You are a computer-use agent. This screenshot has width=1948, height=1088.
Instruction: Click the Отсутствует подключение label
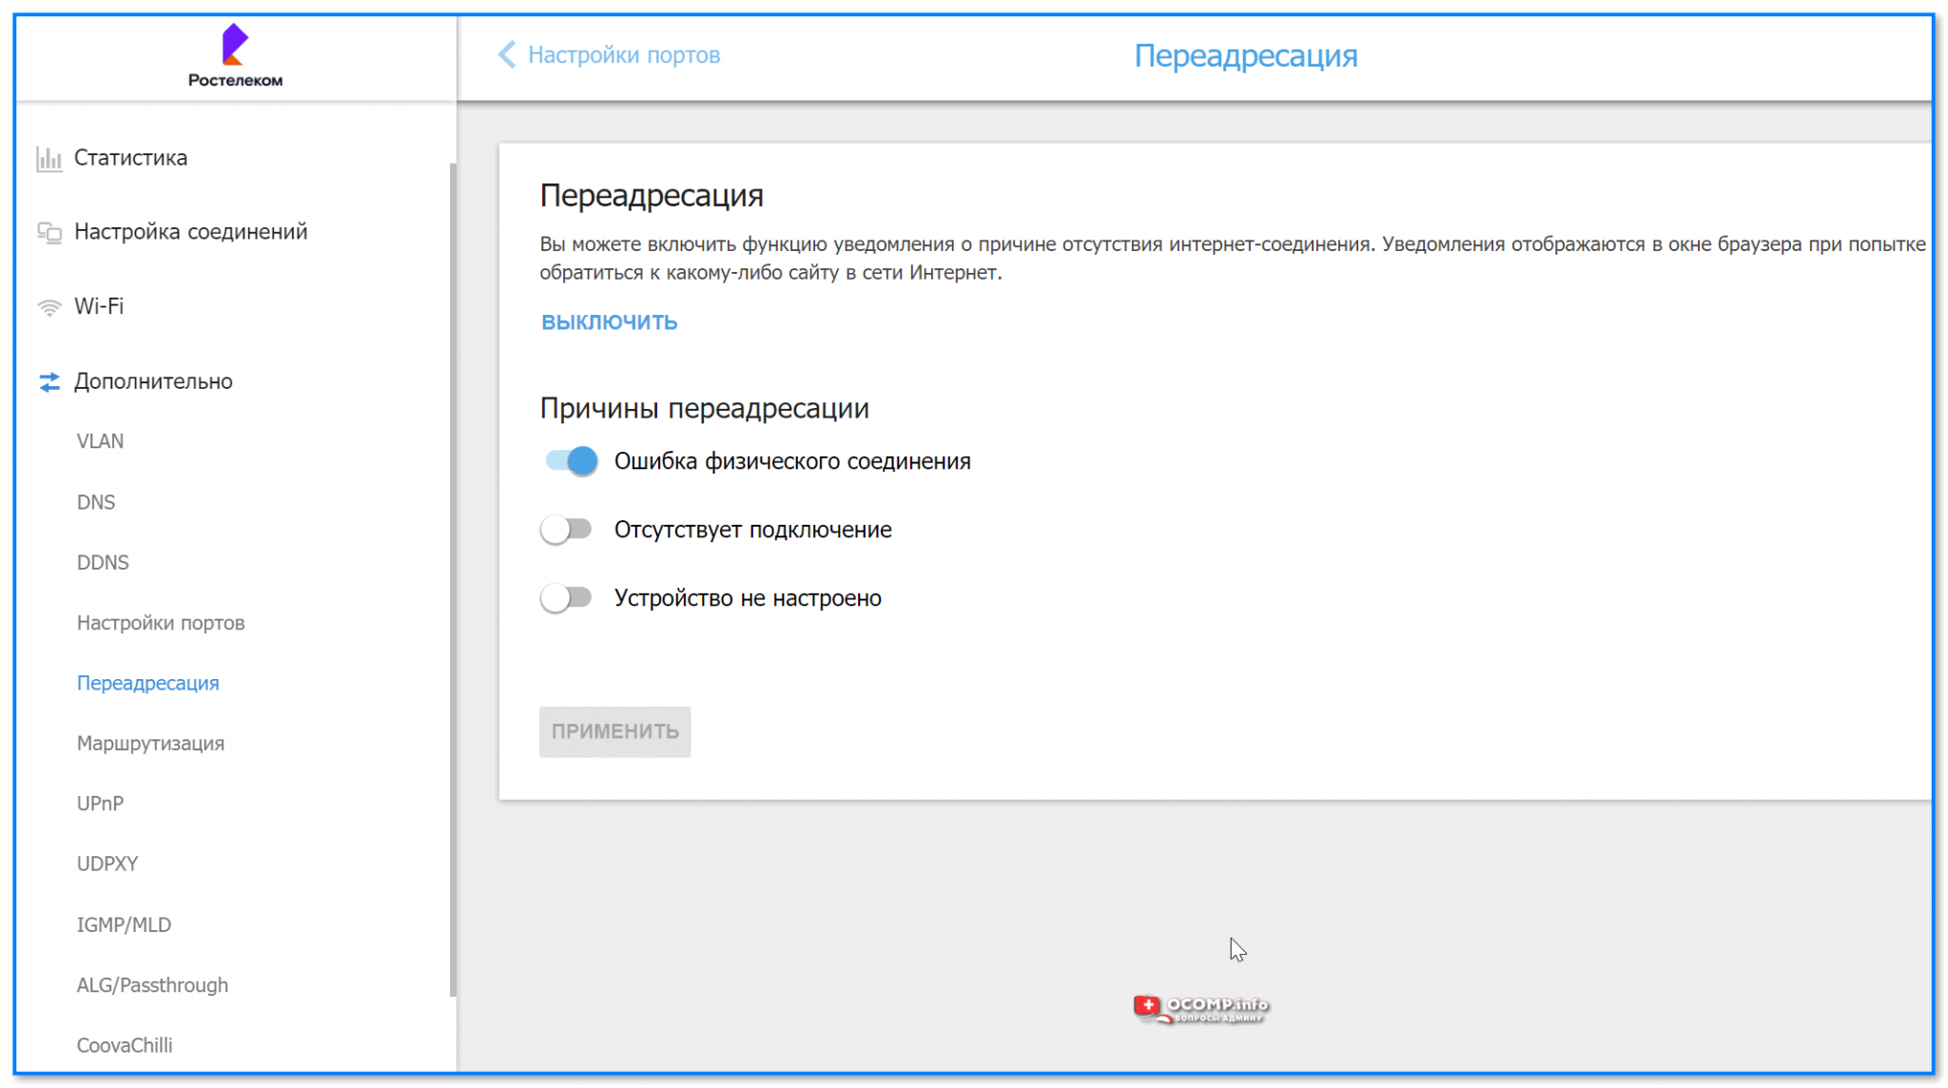(752, 530)
